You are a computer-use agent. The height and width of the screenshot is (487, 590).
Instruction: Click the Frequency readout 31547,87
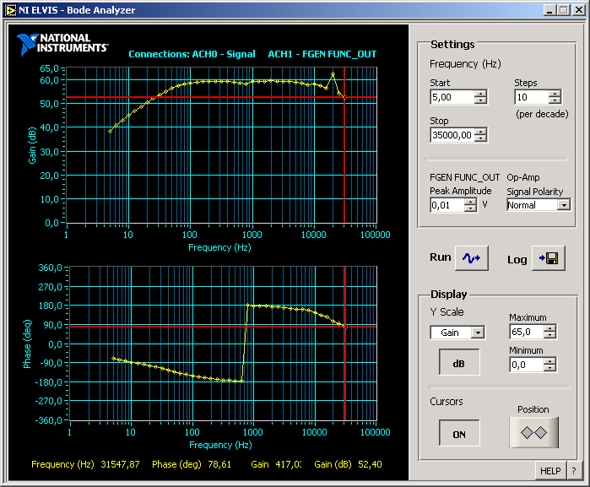[x=120, y=464]
